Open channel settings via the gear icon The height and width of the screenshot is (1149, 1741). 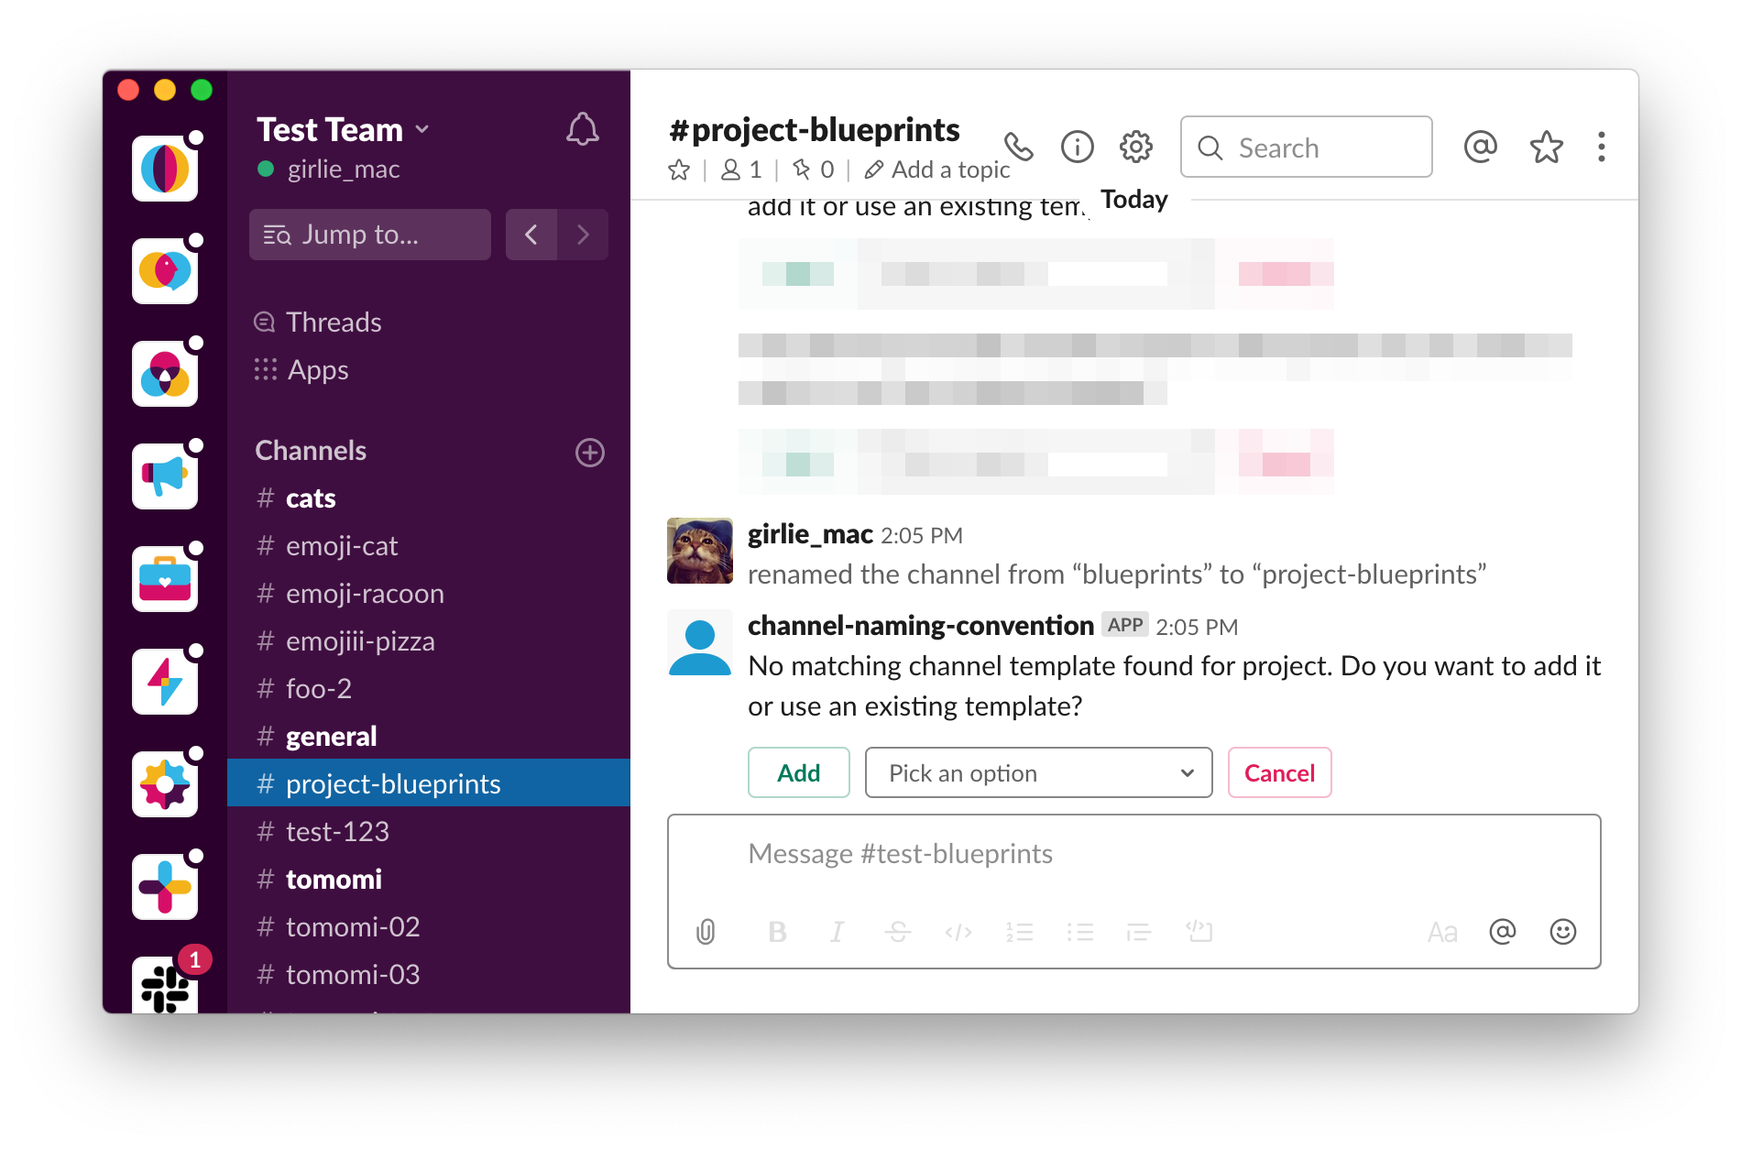[x=1135, y=147]
